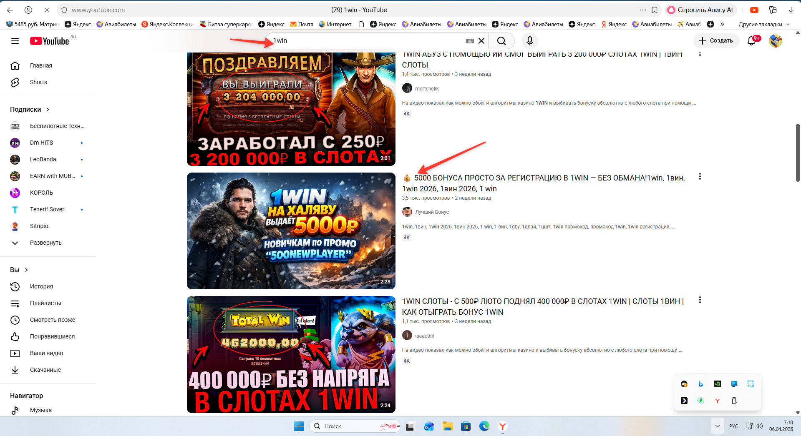801x436 pixels.
Task: Go to Главная in the sidebar
Action: 41,65
